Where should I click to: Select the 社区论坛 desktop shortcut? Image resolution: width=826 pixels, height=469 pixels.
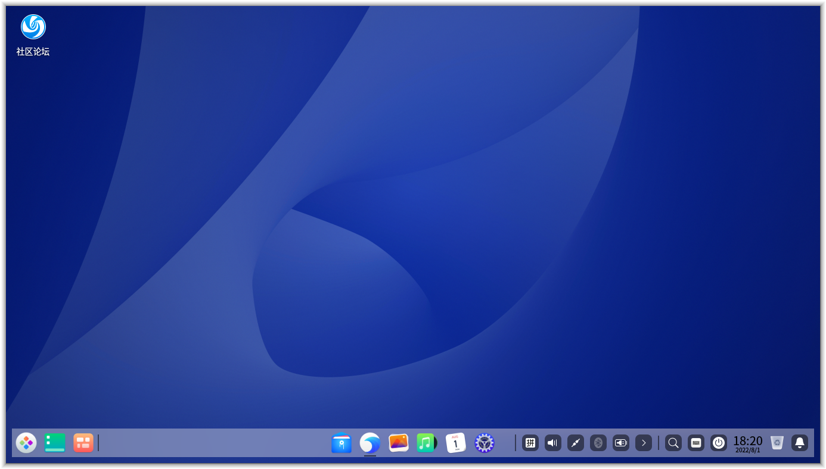click(x=33, y=35)
